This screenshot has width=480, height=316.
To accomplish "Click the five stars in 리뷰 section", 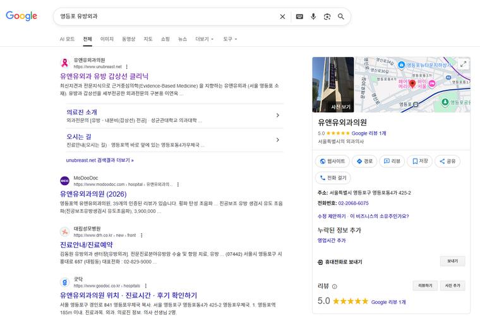I will (x=350, y=301).
